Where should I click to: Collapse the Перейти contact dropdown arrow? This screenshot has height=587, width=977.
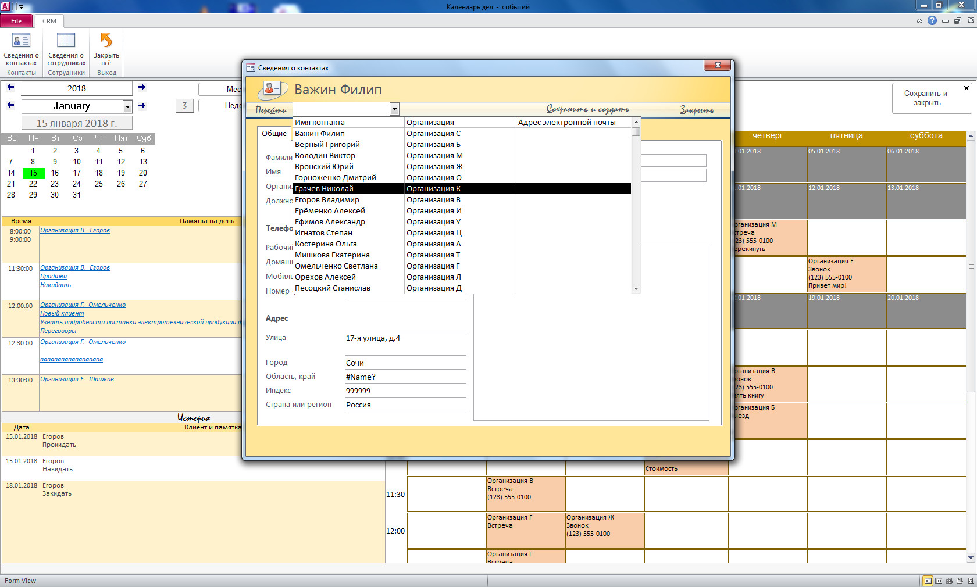point(394,109)
